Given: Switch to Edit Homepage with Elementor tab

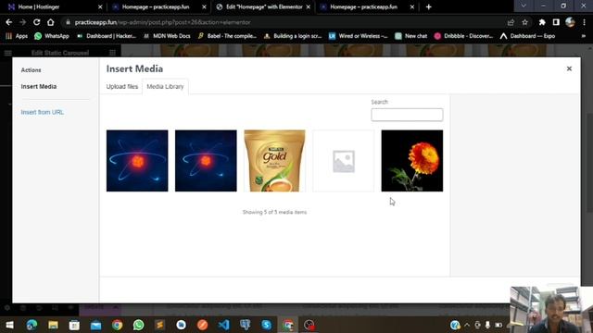Looking at the screenshot, I should click(x=263, y=6).
